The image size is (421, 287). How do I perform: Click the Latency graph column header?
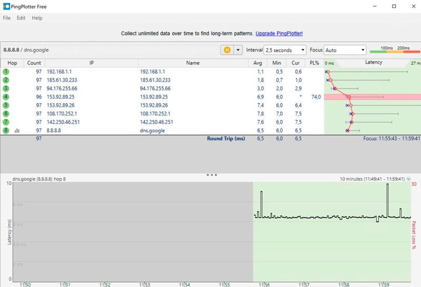pyautogui.click(x=374, y=63)
